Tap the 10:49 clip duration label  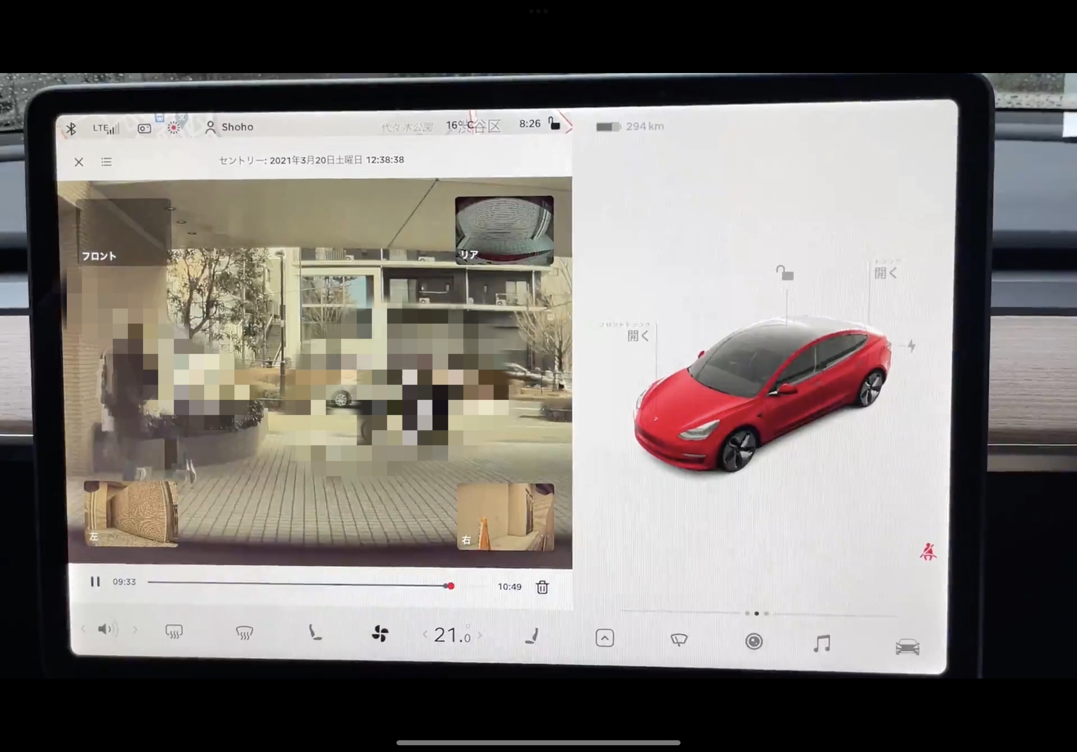510,587
